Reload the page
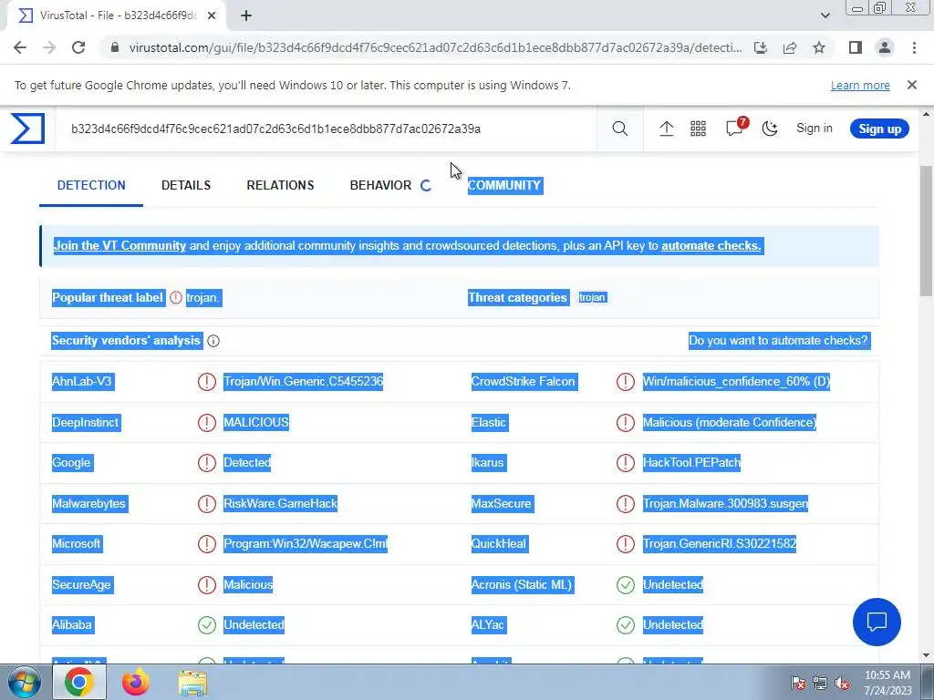This screenshot has height=700, width=934. (78, 47)
